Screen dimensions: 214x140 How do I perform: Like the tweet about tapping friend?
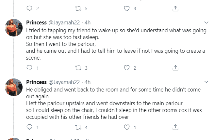tap(127, 68)
